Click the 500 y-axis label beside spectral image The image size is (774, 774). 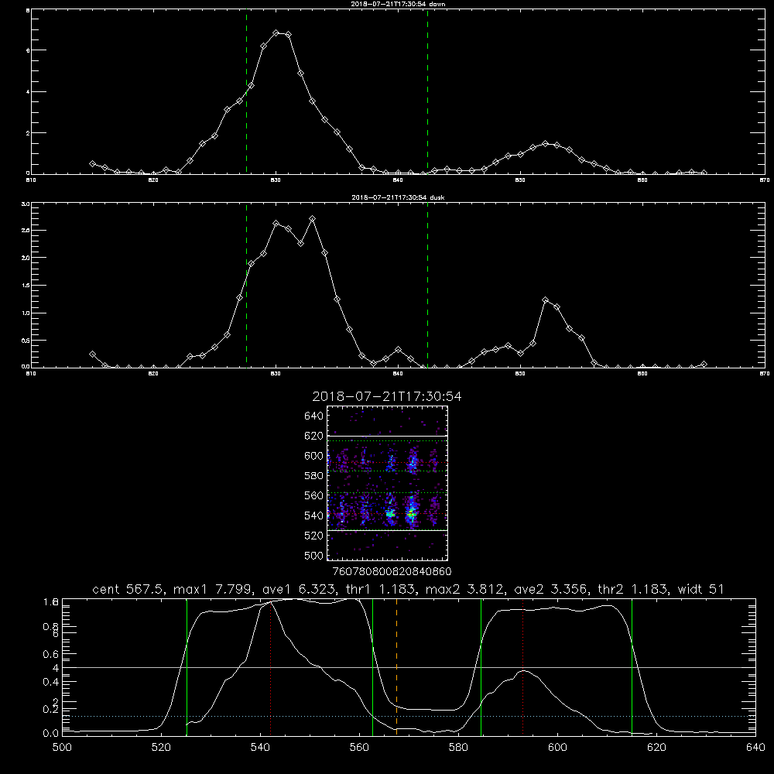coord(314,555)
